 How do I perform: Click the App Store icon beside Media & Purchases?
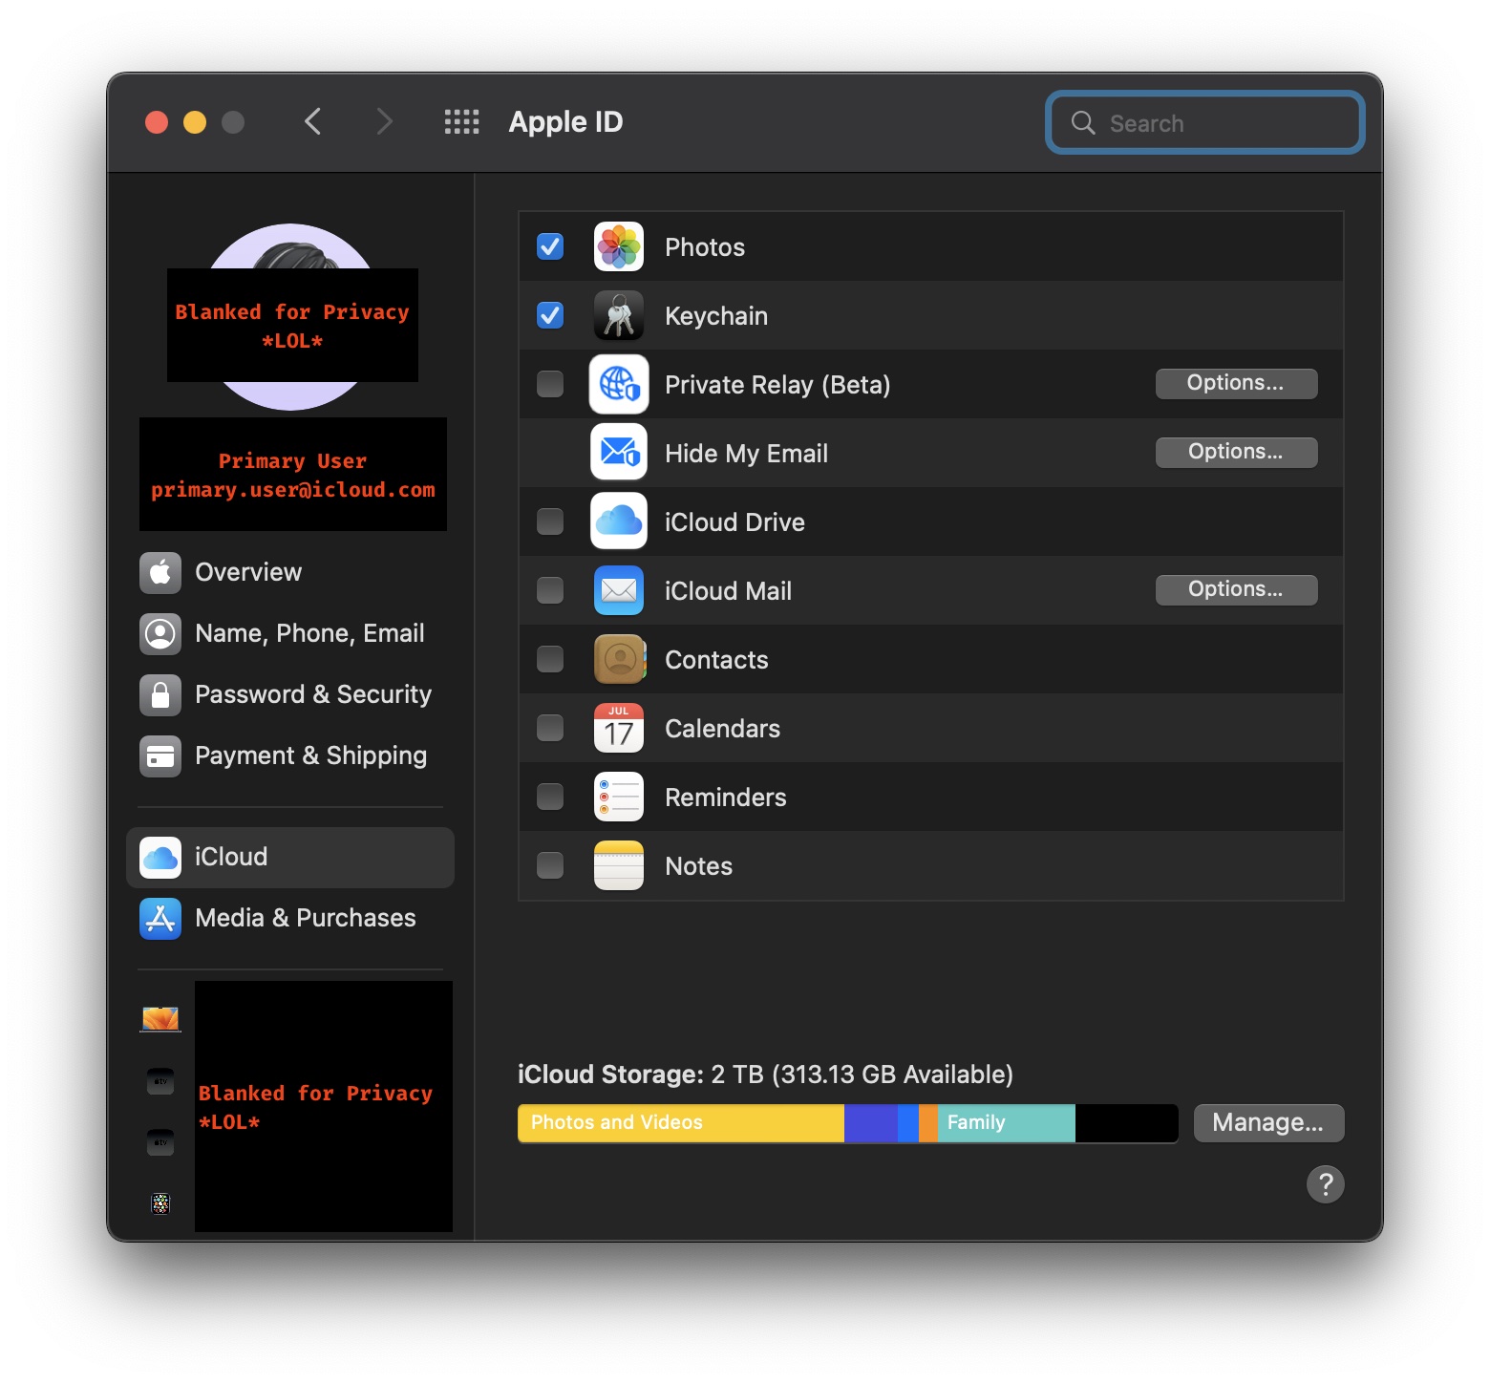(x=160, y=918)
